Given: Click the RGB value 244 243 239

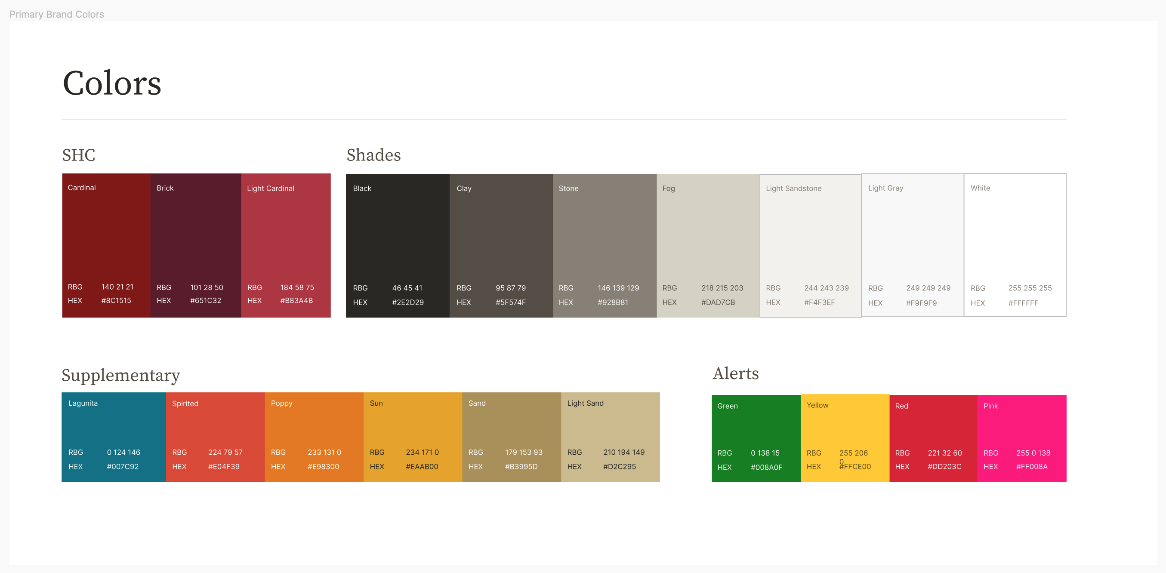Looking at the screenshot, I should 826,288.
